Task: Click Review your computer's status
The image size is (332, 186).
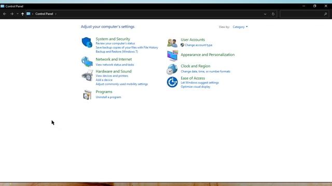Action: [x=115, y=43]
